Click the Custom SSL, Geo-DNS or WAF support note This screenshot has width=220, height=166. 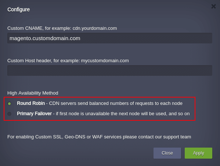click(99, 137)
